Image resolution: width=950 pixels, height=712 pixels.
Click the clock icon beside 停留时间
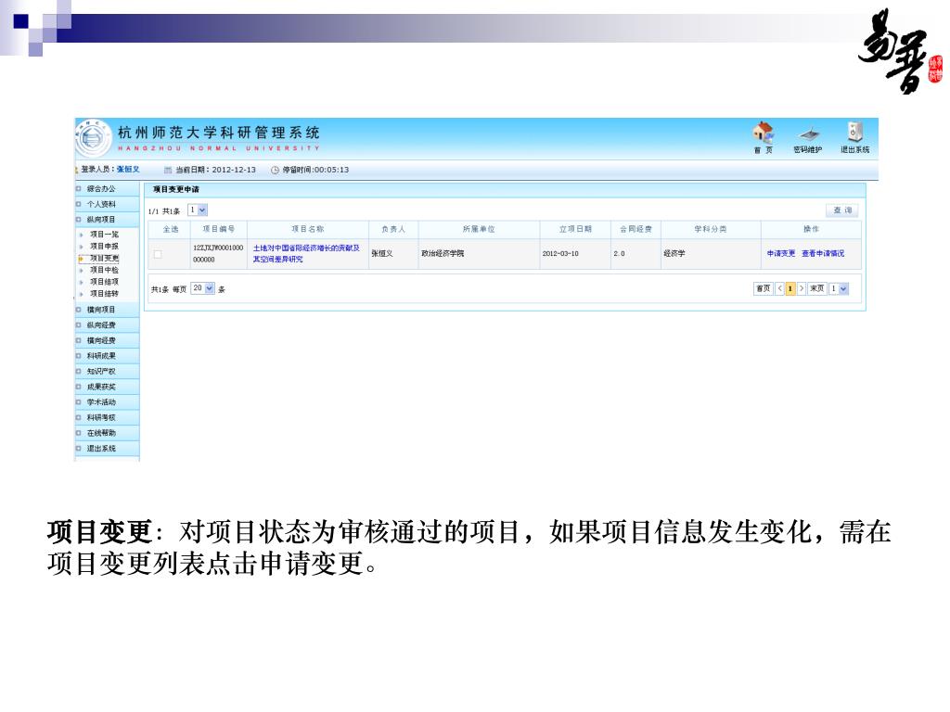275,171
